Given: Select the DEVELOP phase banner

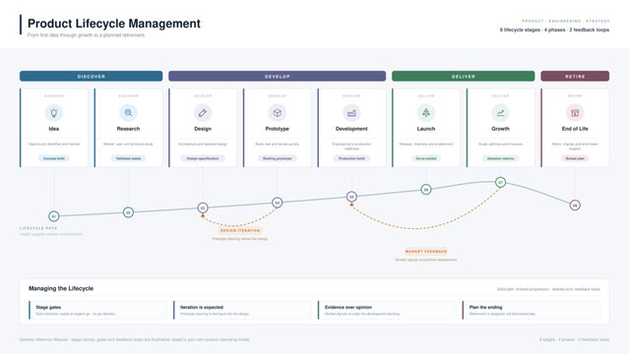Looking at the screenshot, I should (x=278, y=76).
